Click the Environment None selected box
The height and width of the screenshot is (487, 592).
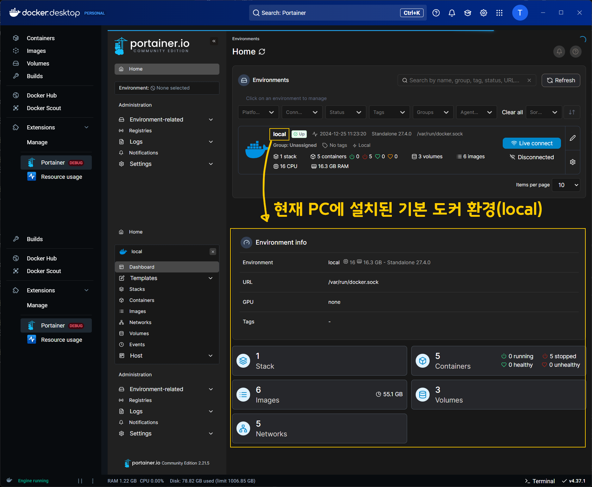pyautogui.click(x=167, y=88)
